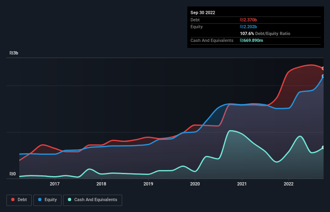The width and height of the screenshot is (330, 212).
Task: Toggle the Cash And Equivalents legend button
Action: point(92,200)
